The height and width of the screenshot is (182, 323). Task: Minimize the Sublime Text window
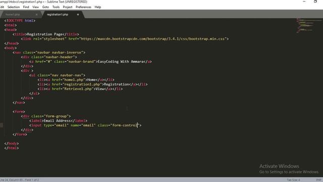(304, 2)
